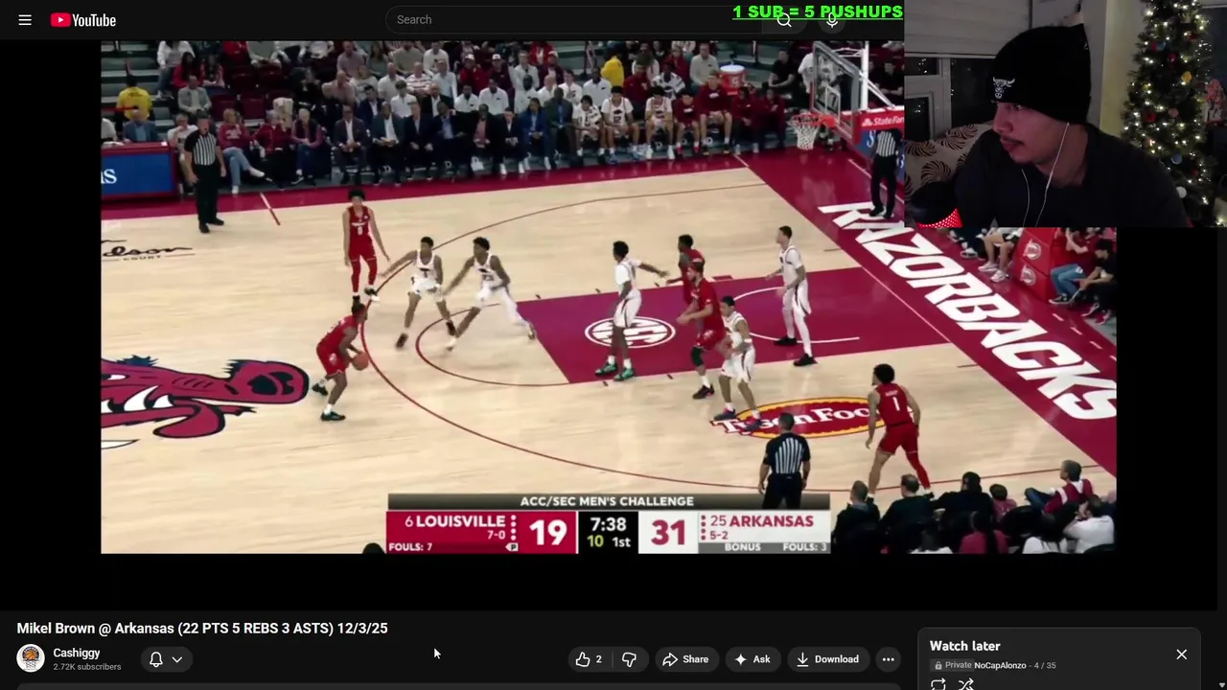The image size is (1227, 690).
Task: Start voice search with microphone icon
Action: (832, 19)
